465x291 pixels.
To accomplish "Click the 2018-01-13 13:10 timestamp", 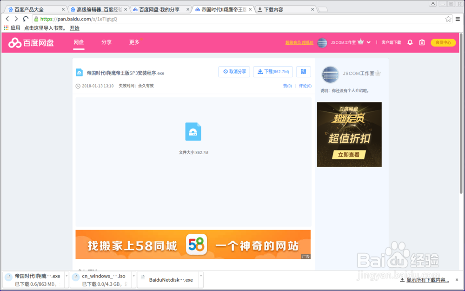I will pos(98,86).
